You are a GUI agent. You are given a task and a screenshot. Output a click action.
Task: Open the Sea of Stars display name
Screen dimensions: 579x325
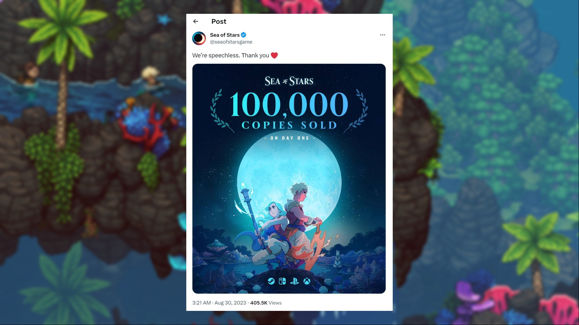click(225, 35)
